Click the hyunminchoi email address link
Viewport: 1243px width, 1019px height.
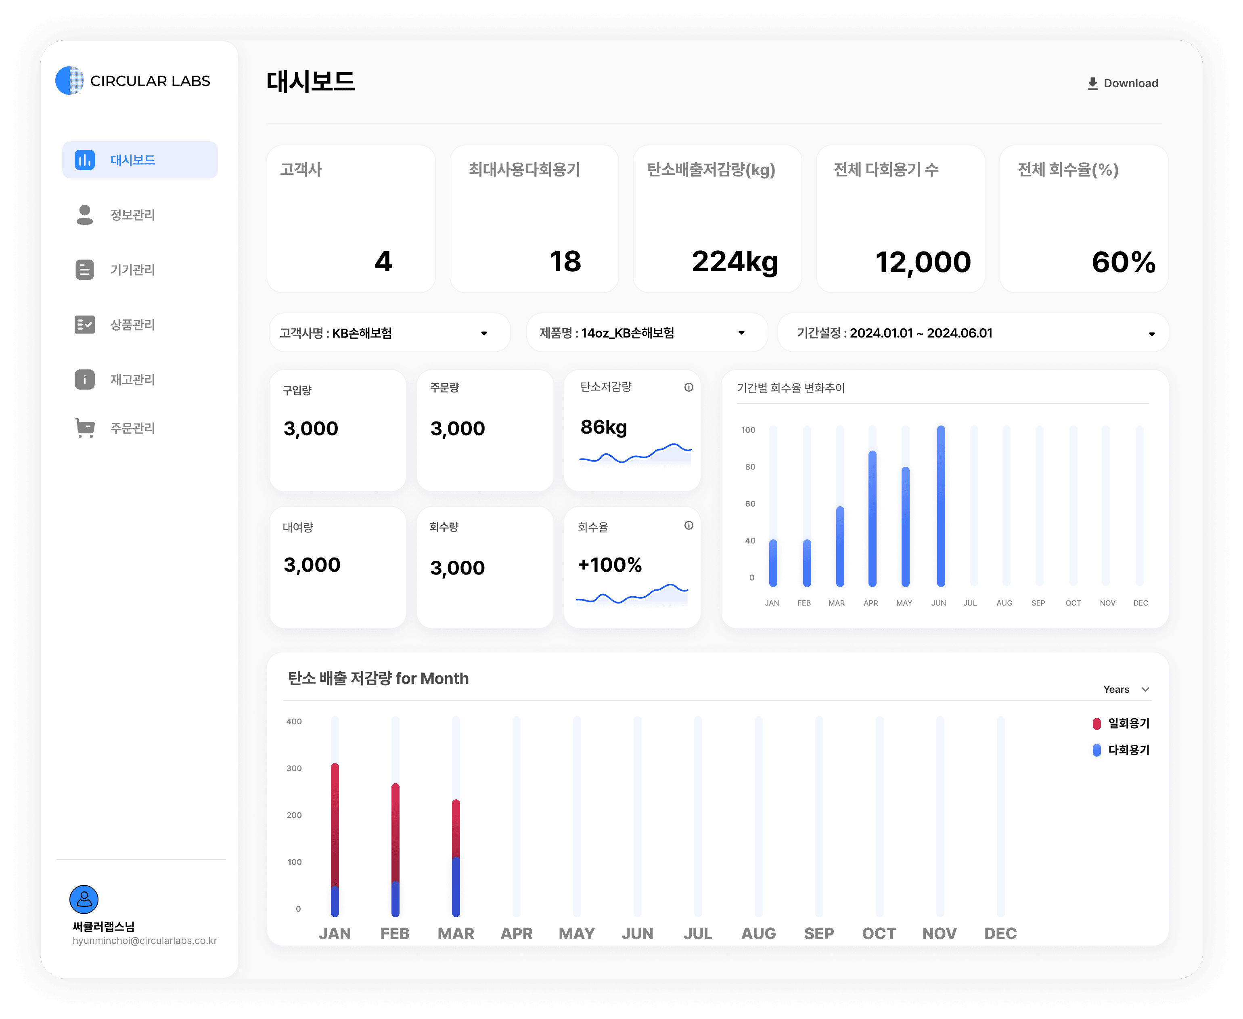(144, 940)
